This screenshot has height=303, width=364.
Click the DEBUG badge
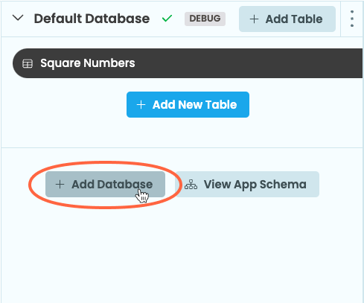pos(205,19)
